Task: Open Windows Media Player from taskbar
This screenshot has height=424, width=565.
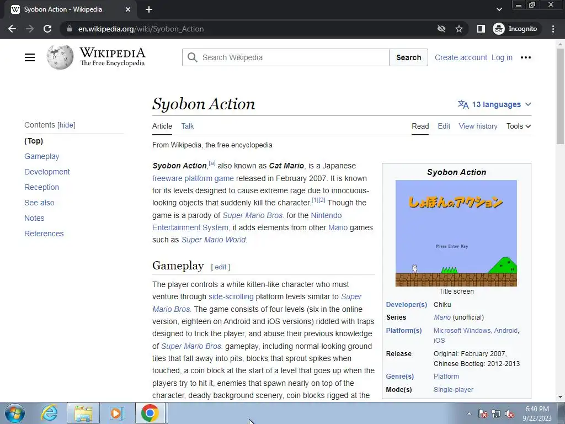Action: pos(116,413)
